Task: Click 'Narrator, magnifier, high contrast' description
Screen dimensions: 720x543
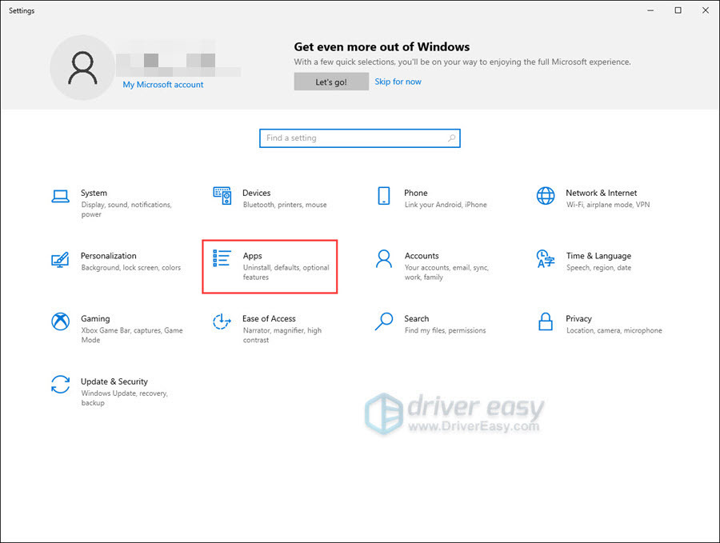Action: [282, 335]
